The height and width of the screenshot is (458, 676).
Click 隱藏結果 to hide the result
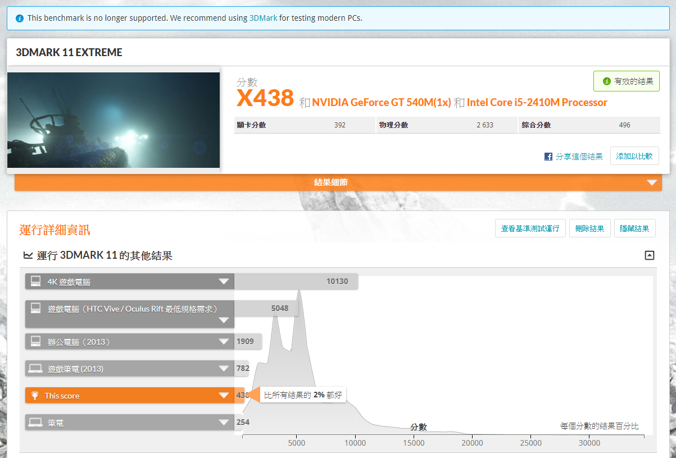635,228
